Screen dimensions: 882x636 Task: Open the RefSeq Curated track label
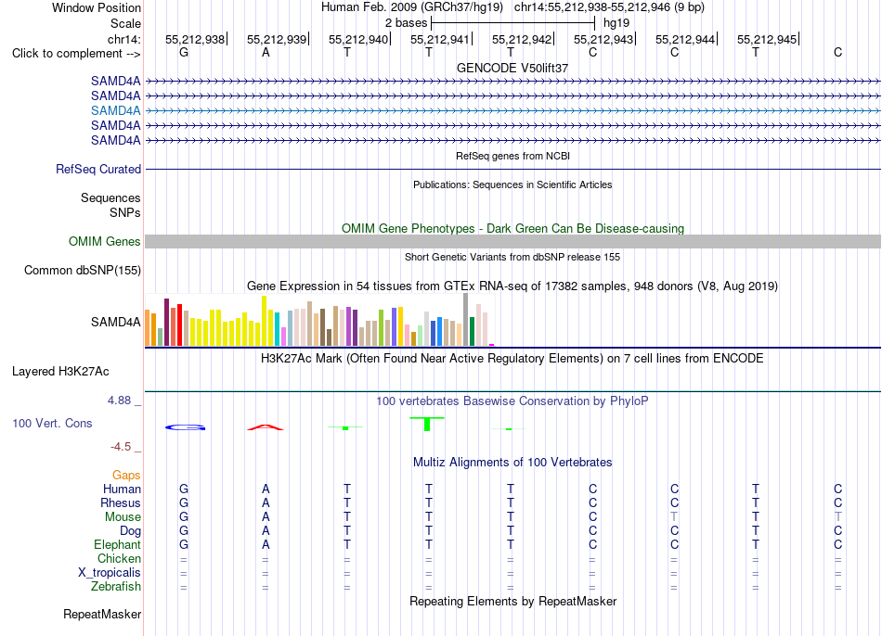pyautogui.click(x=97, y=169)
